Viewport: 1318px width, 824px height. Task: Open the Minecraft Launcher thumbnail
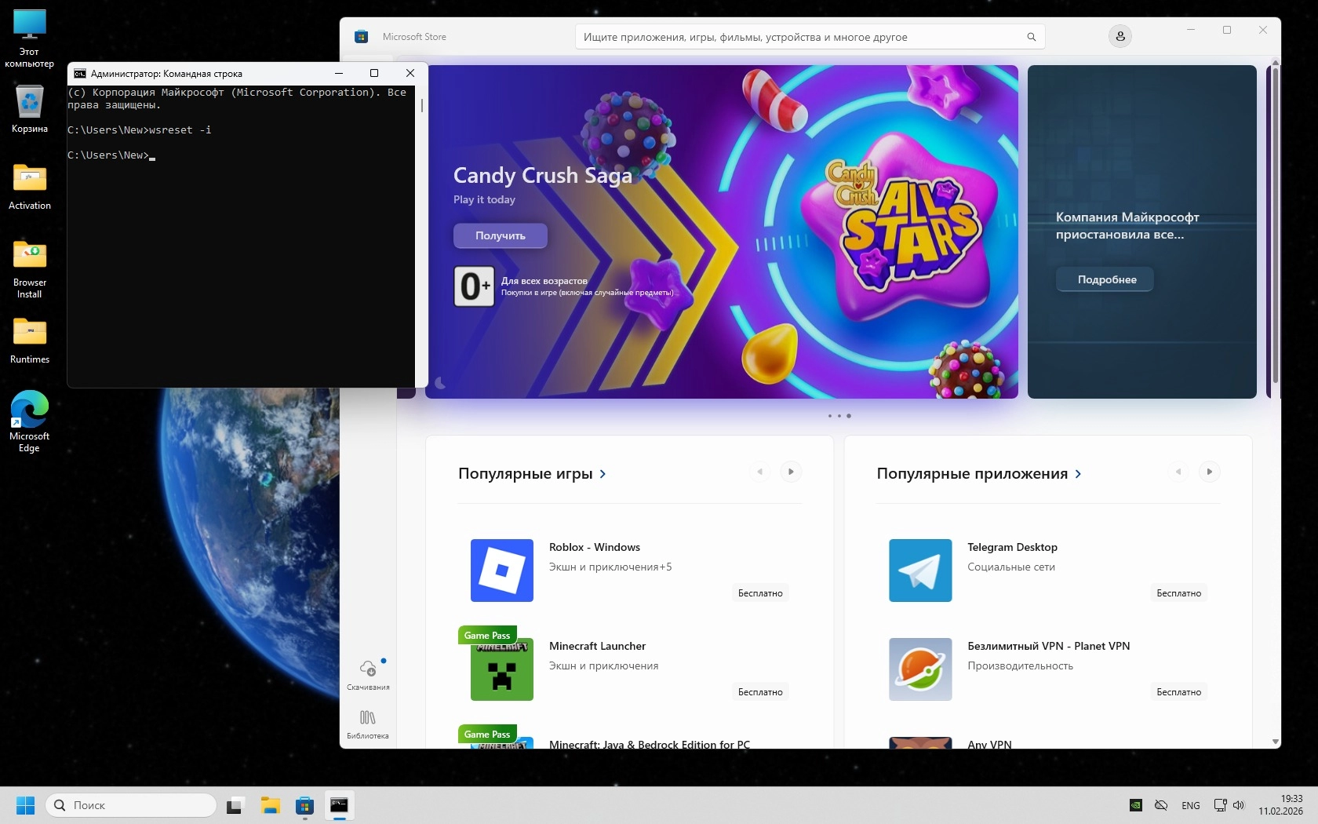[502, 669]
